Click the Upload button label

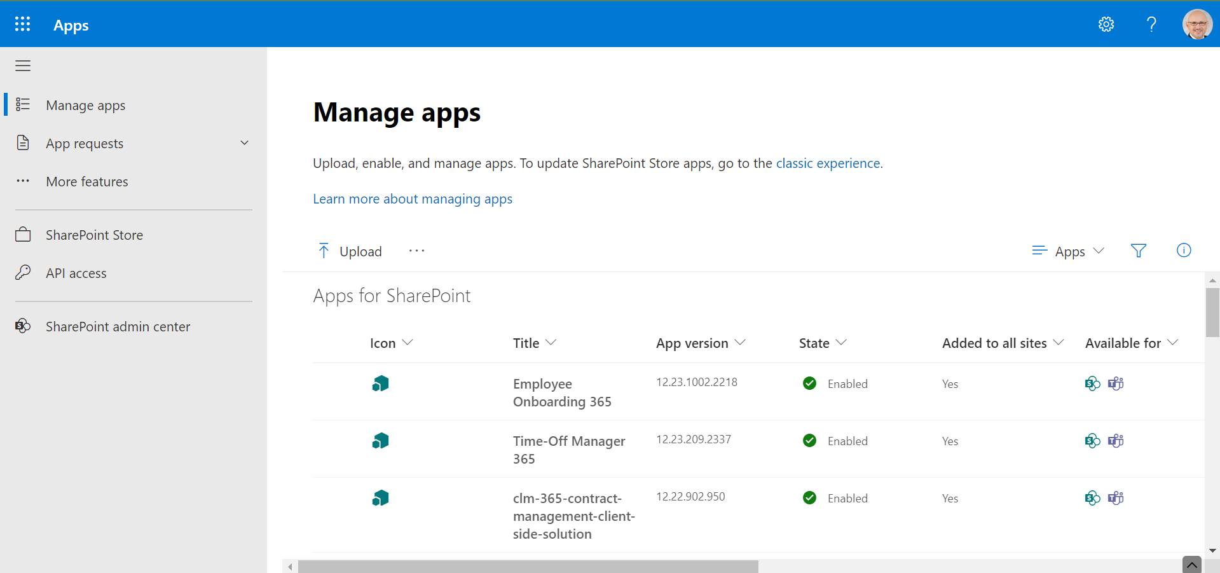pos(360,251)
